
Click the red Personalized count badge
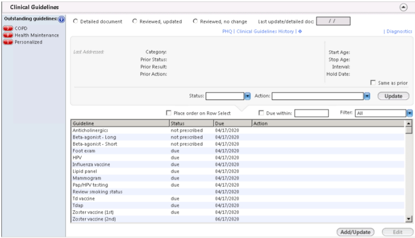click(x=8, y=42)
